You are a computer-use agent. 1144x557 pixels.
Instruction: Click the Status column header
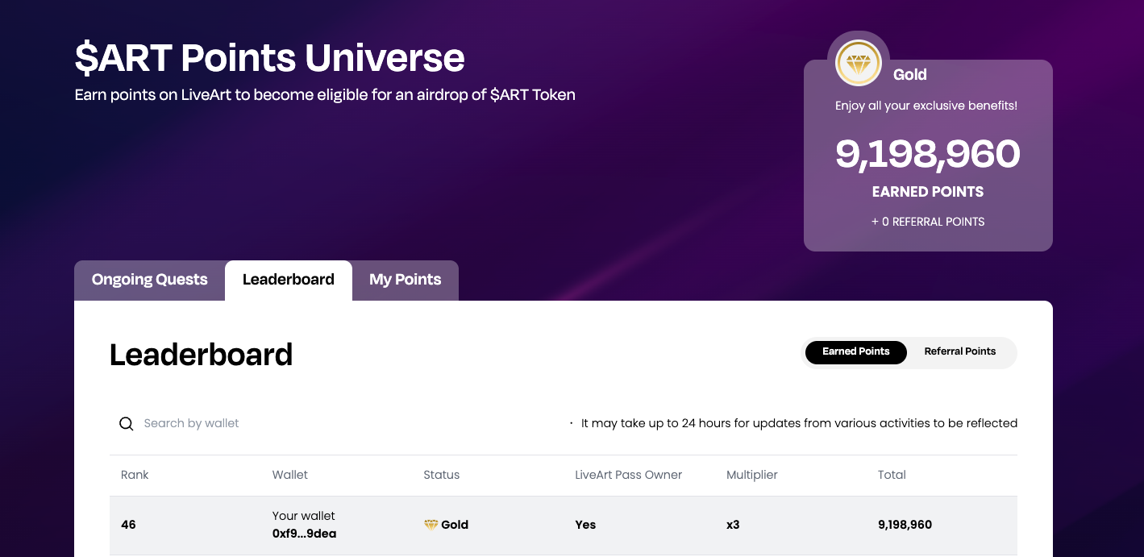pos(441,475)
